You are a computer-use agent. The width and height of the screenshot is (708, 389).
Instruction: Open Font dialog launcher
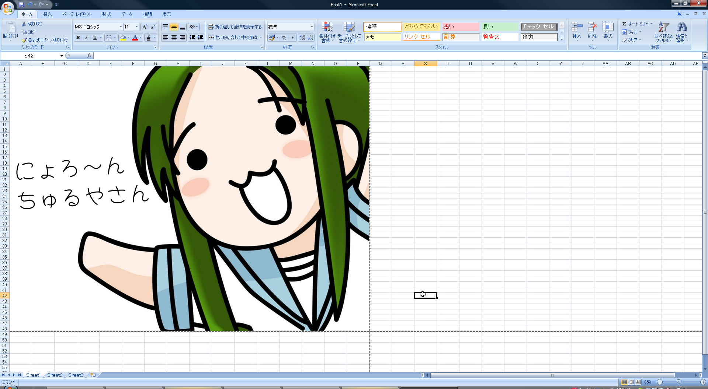[155, 47]
